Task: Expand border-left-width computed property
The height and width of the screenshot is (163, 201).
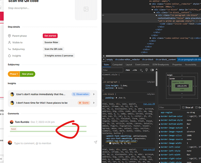Action: [160, 155]
